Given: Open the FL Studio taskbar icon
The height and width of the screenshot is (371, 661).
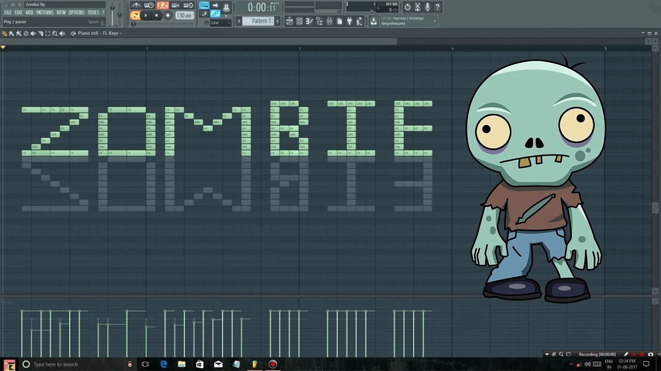Looking at the screenshot, I should [255, 364].
